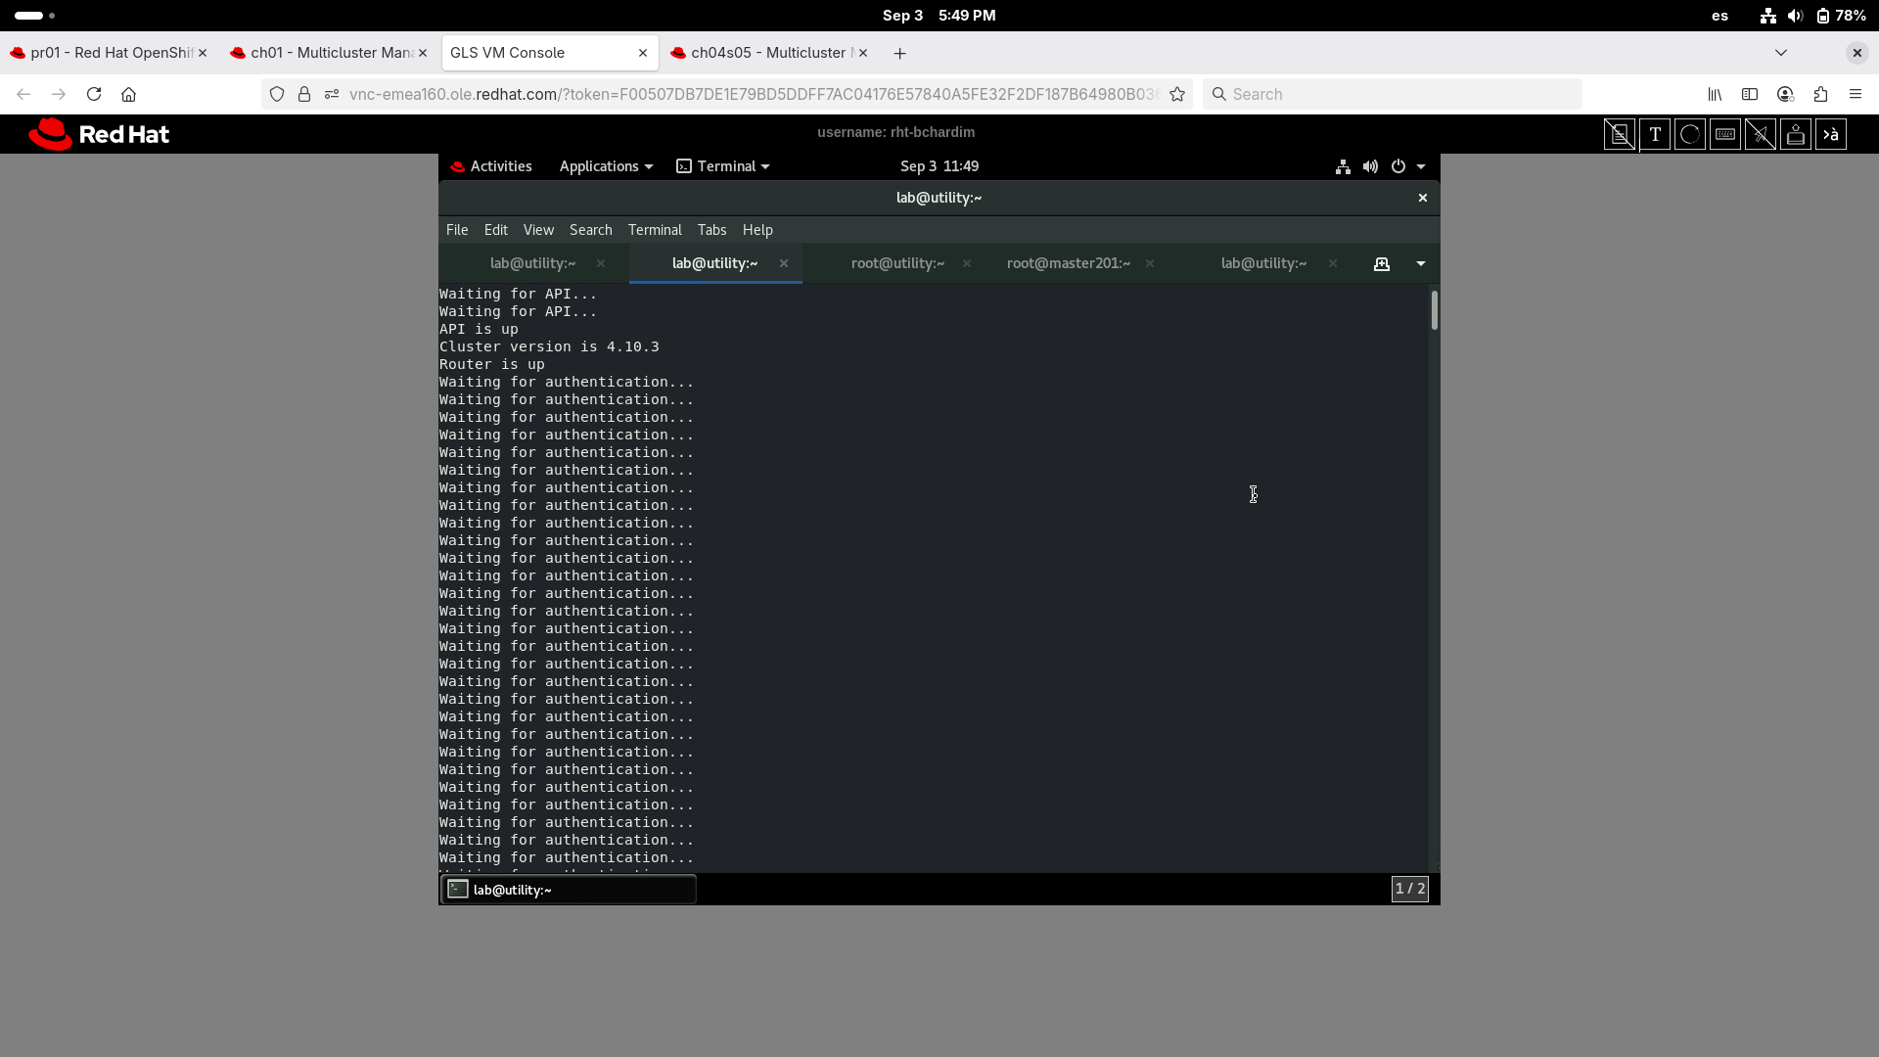
Task: Click the 1 / 2 workspace indicator
Action: coord(1409,889)
